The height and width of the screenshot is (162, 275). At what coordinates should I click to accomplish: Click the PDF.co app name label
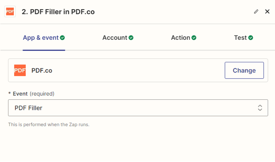pyautogui.click(x=42, y=70)
